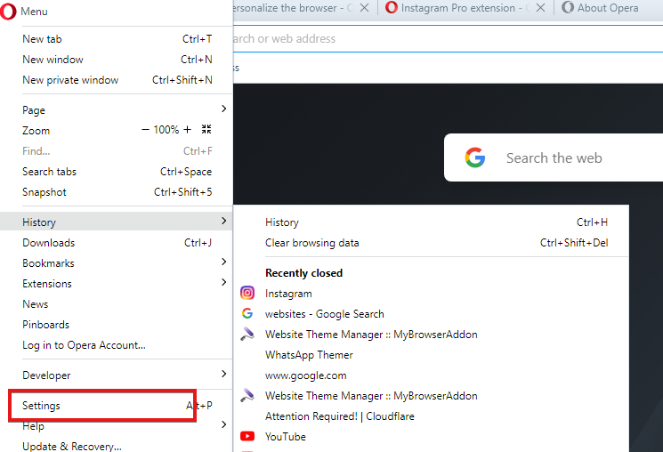This screenshot has height=452, width=663.
Task: Click Opera icon on About Opera tab
Action: coord(568,8)
